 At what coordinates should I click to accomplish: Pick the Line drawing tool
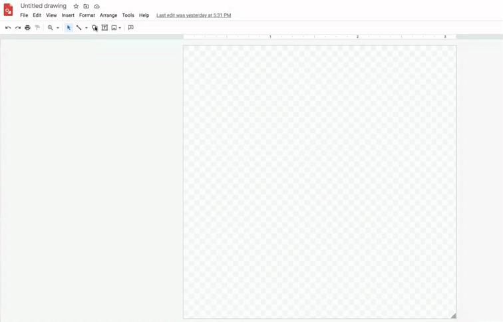[x=79, y=27]
